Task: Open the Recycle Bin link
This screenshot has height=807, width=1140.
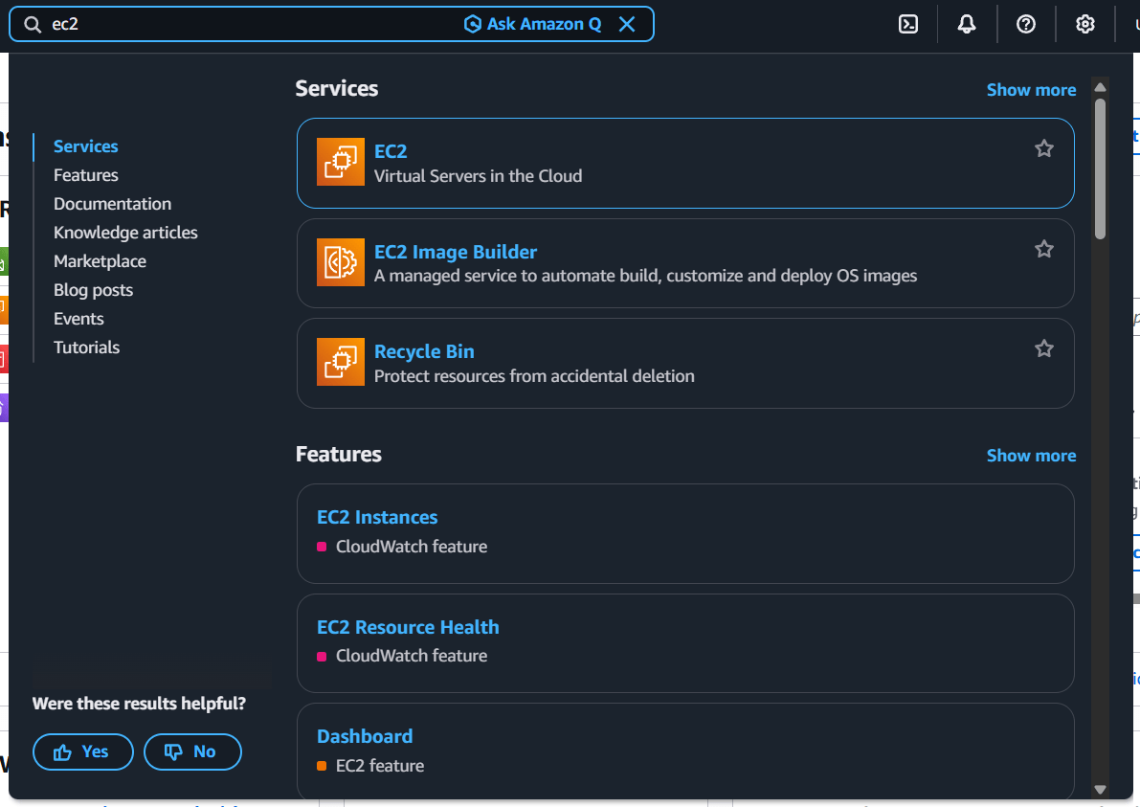Action: (x=424, y=351)
